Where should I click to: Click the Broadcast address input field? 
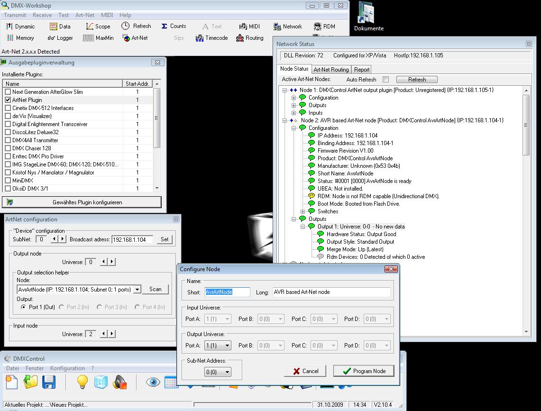(x=132, y=239)
